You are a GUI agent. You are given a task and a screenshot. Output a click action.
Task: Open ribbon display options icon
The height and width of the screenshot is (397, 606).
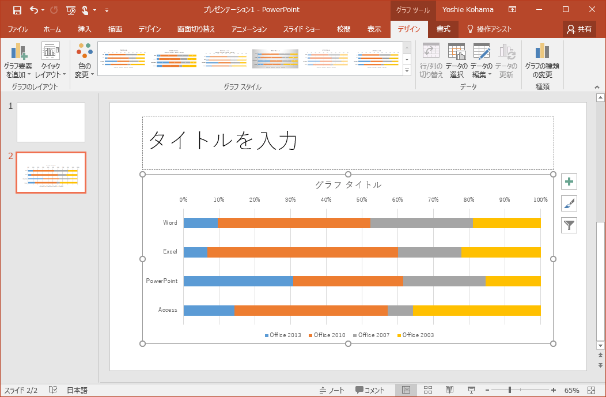pos(513,10)
